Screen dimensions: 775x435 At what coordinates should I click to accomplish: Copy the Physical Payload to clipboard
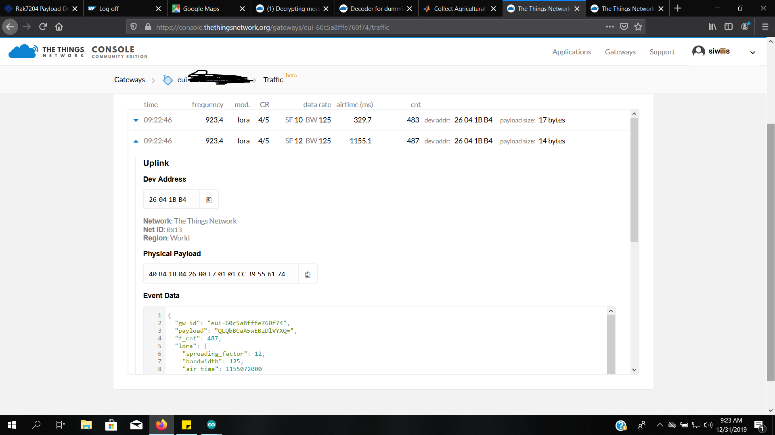pyautogui.click(x=308, y=274)
